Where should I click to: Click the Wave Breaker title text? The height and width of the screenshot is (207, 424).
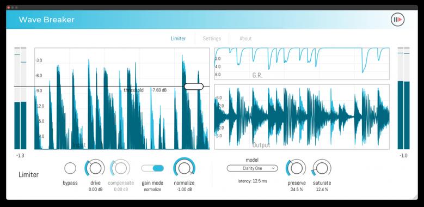46,20
